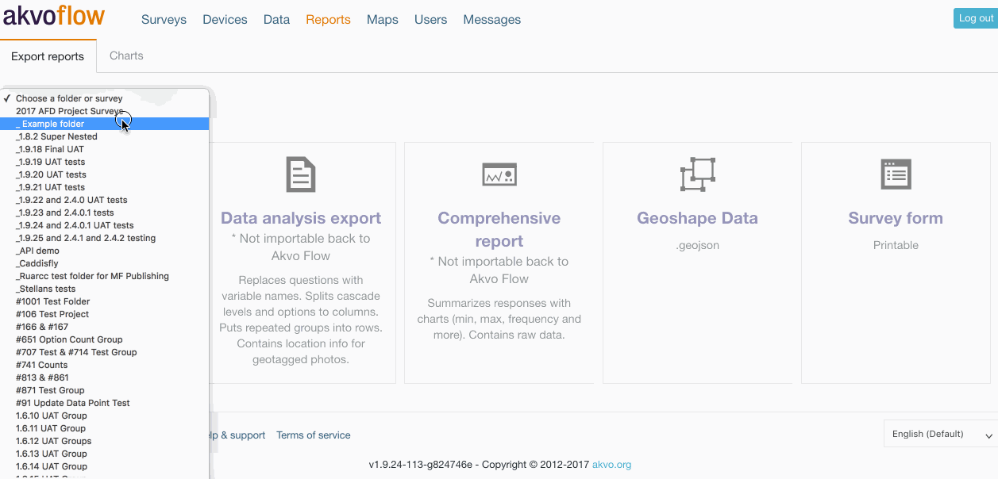
Task: Select '#166 & #167' entry
Action: pyautogui.click(x=105, y=327)
